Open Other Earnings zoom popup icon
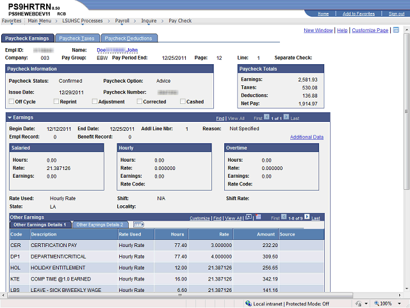 pyautogui.click(x=249, y=217)
